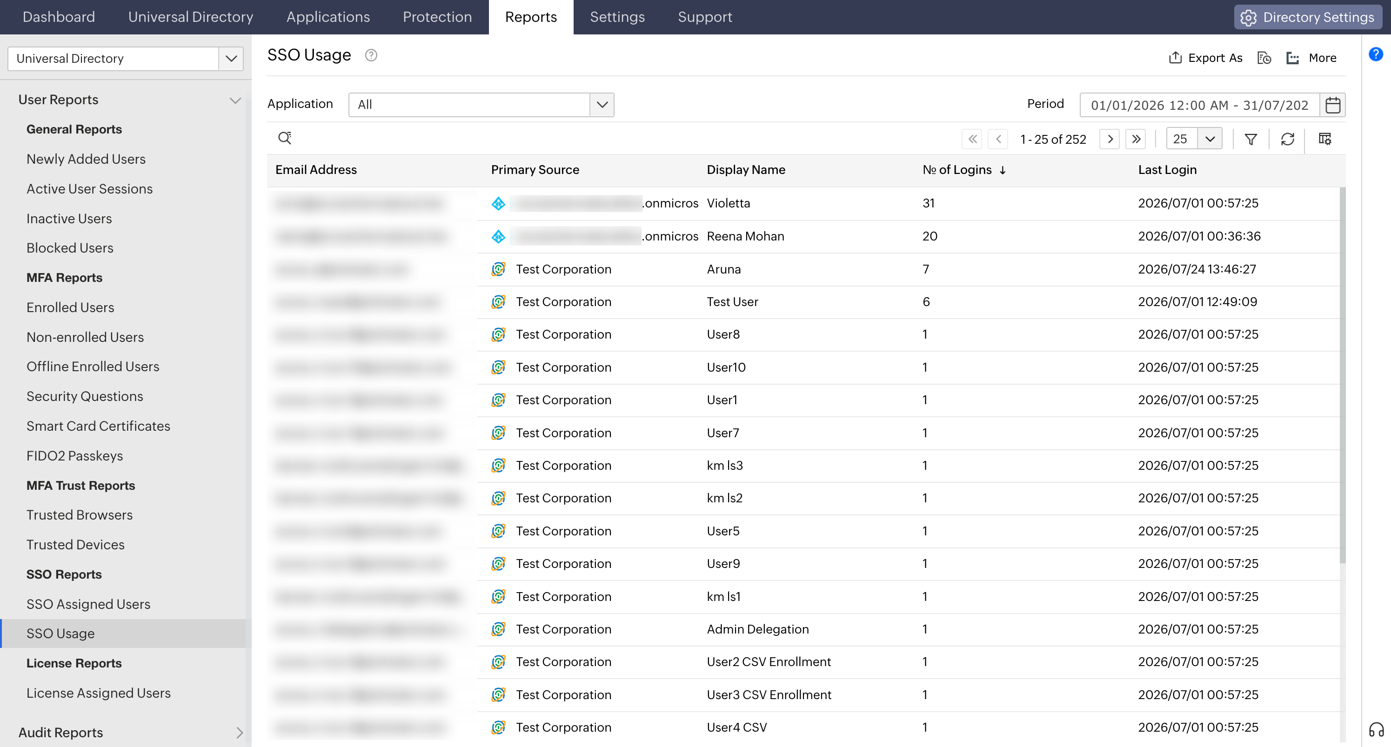Open Offline Enrolled Users report
This screenshot has height=747, width=1391.
click(x=93, y=367)
